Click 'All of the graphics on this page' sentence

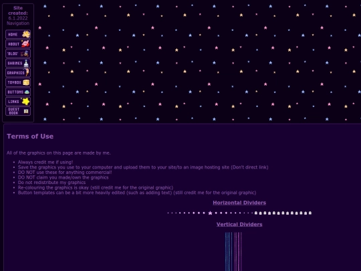pyautogui.click(x=58, y=153)
